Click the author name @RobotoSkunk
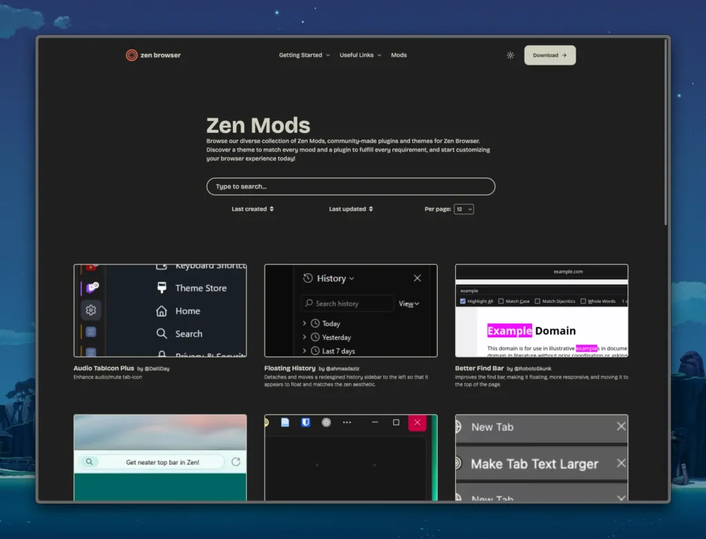The width and height of the screenshot is (706, 539). pyautogui.click(x=533, y=368)
